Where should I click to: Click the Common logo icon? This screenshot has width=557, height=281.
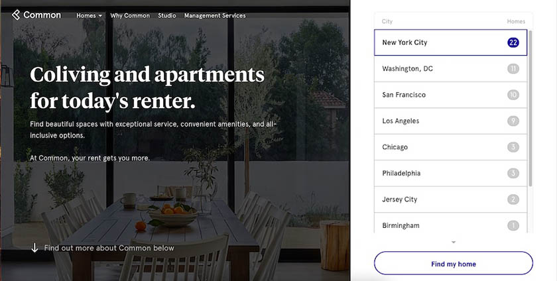[x=16, y=15]
